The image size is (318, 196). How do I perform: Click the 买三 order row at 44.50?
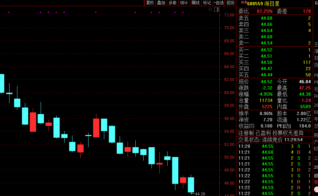pyautogui.click(x=274, y=62)
